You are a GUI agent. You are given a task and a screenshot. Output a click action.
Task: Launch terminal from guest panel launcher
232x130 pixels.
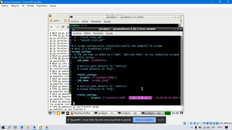[63, 113]
